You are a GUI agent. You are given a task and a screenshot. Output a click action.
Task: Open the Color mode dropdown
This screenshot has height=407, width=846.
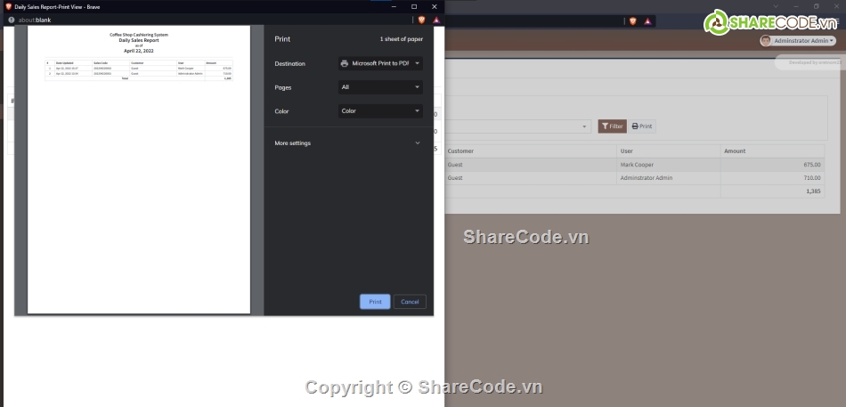point(380,111)
